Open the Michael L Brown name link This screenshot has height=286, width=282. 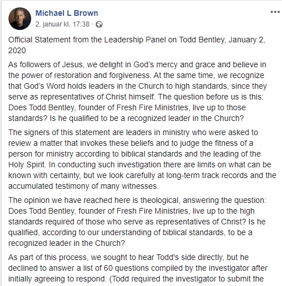[67, 13]
